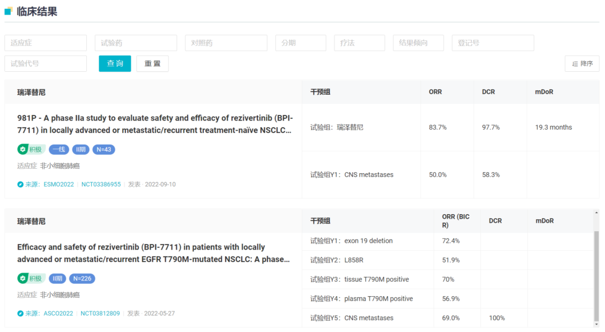Expand the 结果倾向 dropdown

pos(418,43)
